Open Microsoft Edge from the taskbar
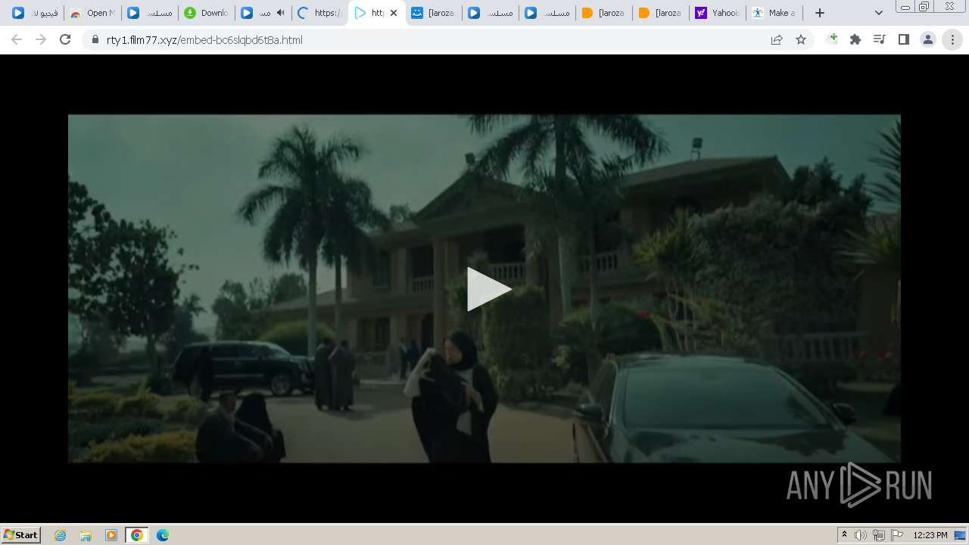Image resolution: width=969 pixels, height=545 pixels. coord(162,535)
